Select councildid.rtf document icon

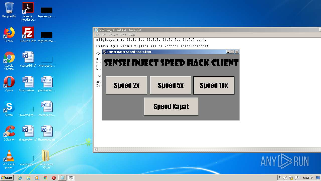(28, 59)
